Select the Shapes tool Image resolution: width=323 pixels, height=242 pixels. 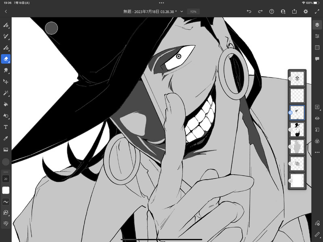point(6,116)
